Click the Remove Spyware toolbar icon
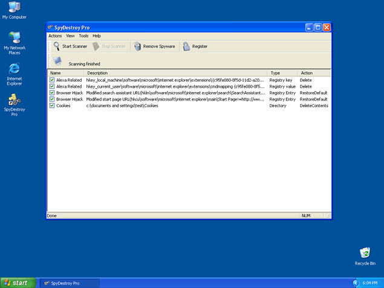The width and height of the screenshot is (384, 288). tap(138, 46)
